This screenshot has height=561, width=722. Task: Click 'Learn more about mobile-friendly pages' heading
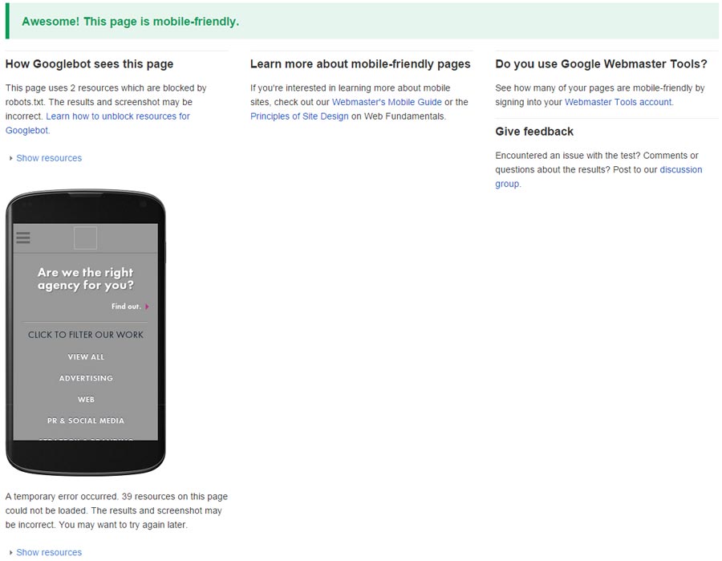pos(360,64)
